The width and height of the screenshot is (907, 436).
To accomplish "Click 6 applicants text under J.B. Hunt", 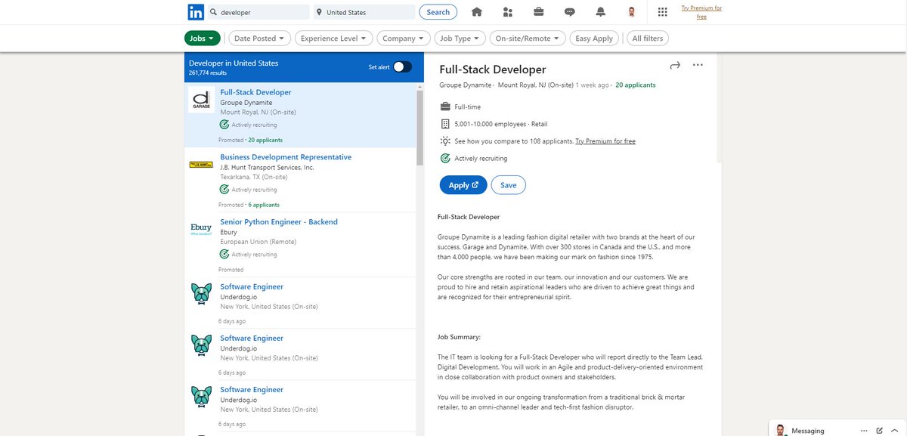I will coord(264,205).
